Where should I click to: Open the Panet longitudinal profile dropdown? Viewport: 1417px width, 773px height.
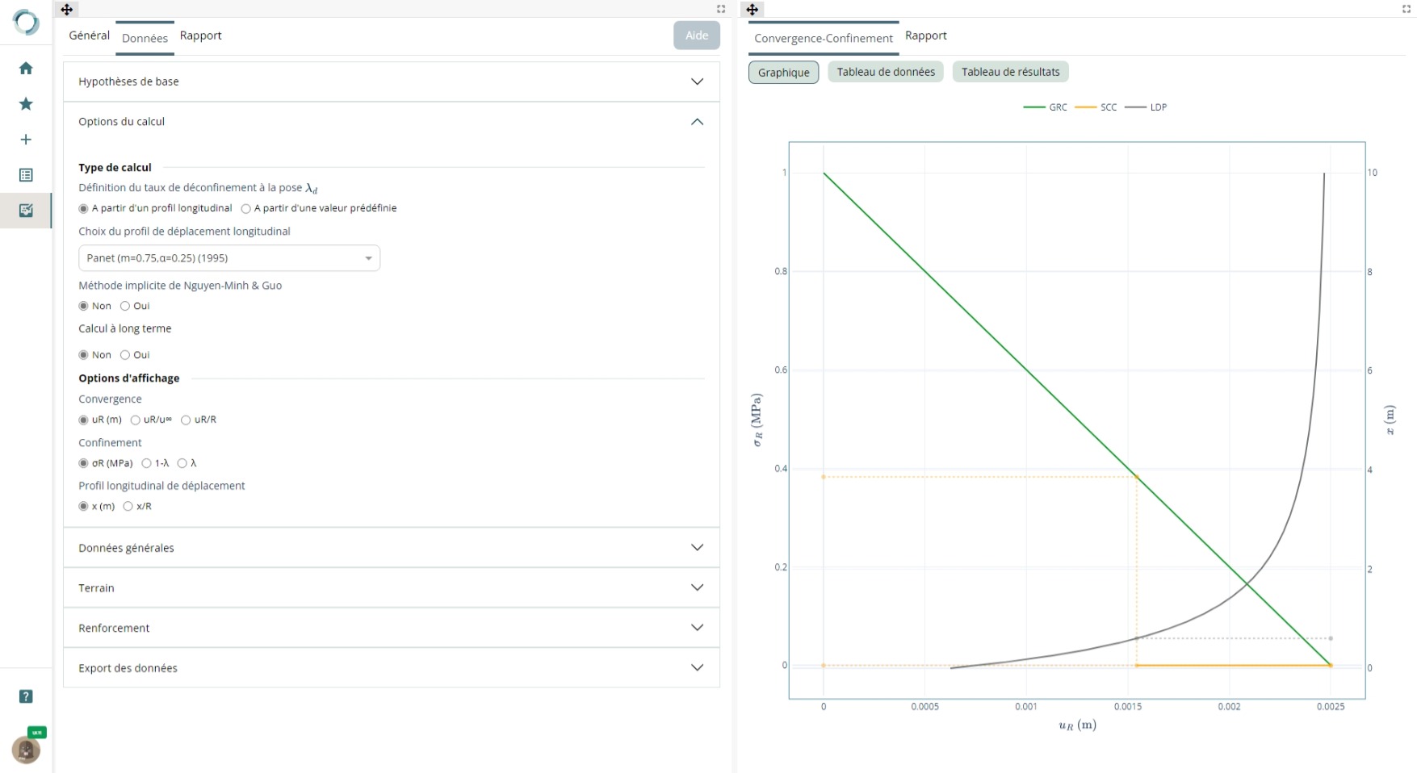[x=229, y=258]
